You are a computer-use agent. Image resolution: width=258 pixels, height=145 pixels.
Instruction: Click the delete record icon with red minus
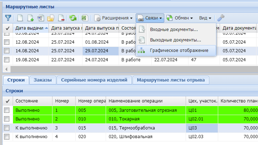(61, 18)
